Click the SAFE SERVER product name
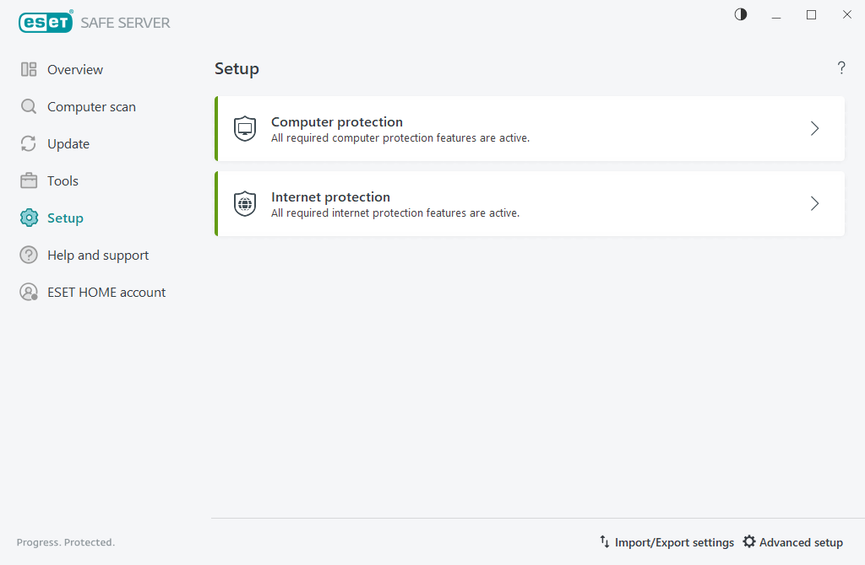The height and width of the screenshot is (565, 865). (125, 23)
